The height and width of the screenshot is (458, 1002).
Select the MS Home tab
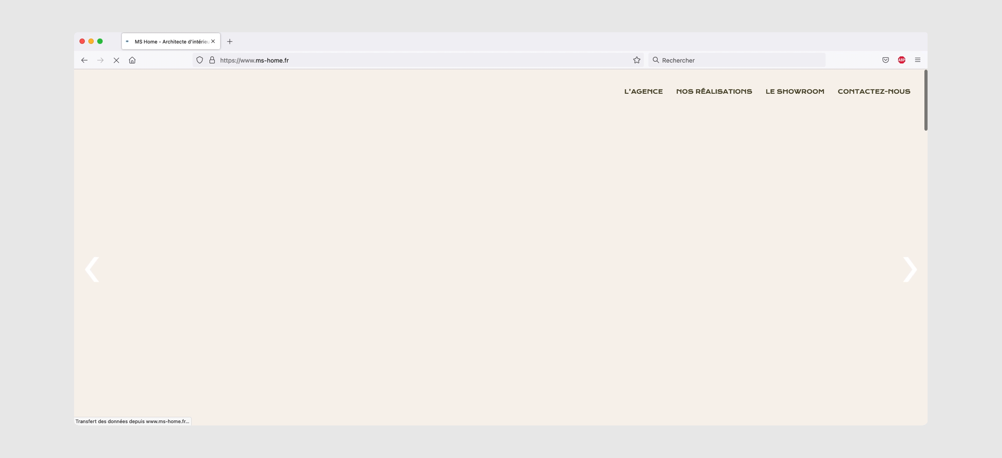click(171, 41)
